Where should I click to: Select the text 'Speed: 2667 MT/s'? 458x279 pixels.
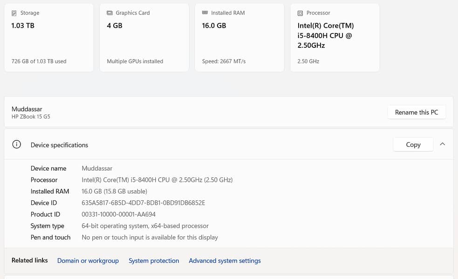pyautogui.click(x=224, y=61)
